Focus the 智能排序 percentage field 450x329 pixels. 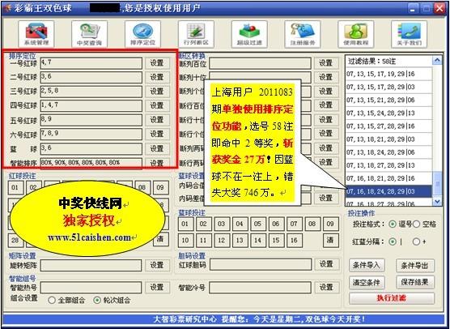pos(91,163)
